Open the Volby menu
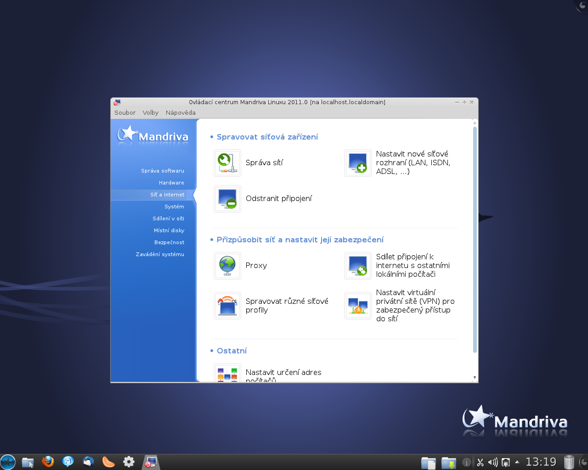The width and height of the screenshot is (588, 470). pos(151,113)
